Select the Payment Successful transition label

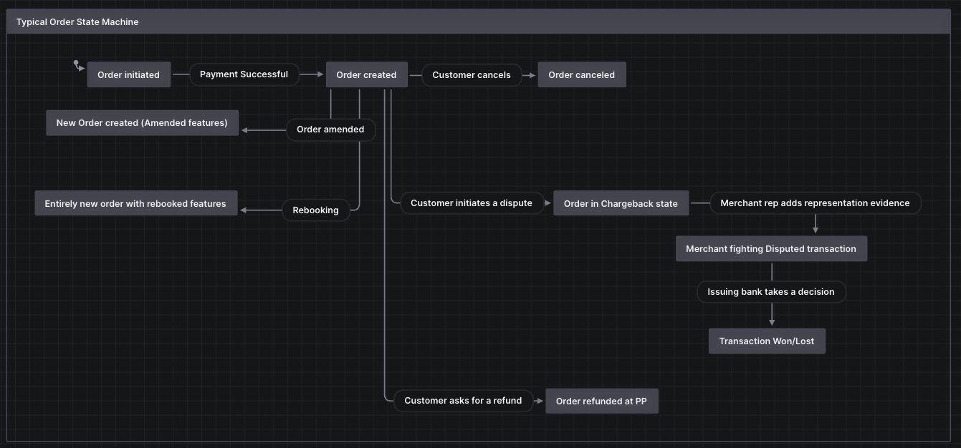(x=244, y=74)
